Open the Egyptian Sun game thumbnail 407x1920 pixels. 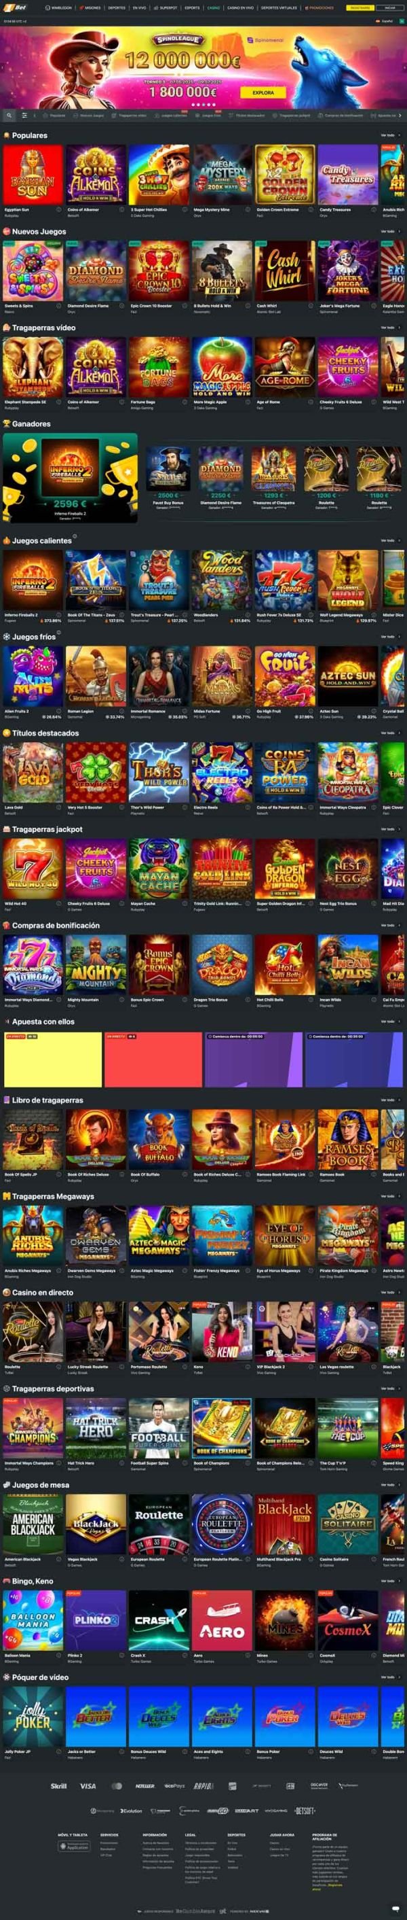tap(33, 175)
